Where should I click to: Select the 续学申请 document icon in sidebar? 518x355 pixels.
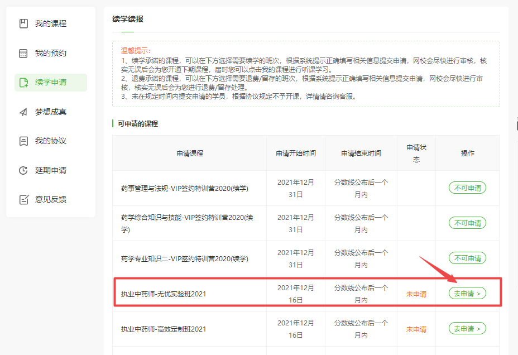click(23, 83)
